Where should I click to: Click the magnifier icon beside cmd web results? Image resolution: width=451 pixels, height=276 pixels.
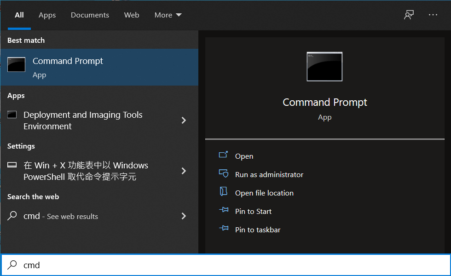[12, 216]
